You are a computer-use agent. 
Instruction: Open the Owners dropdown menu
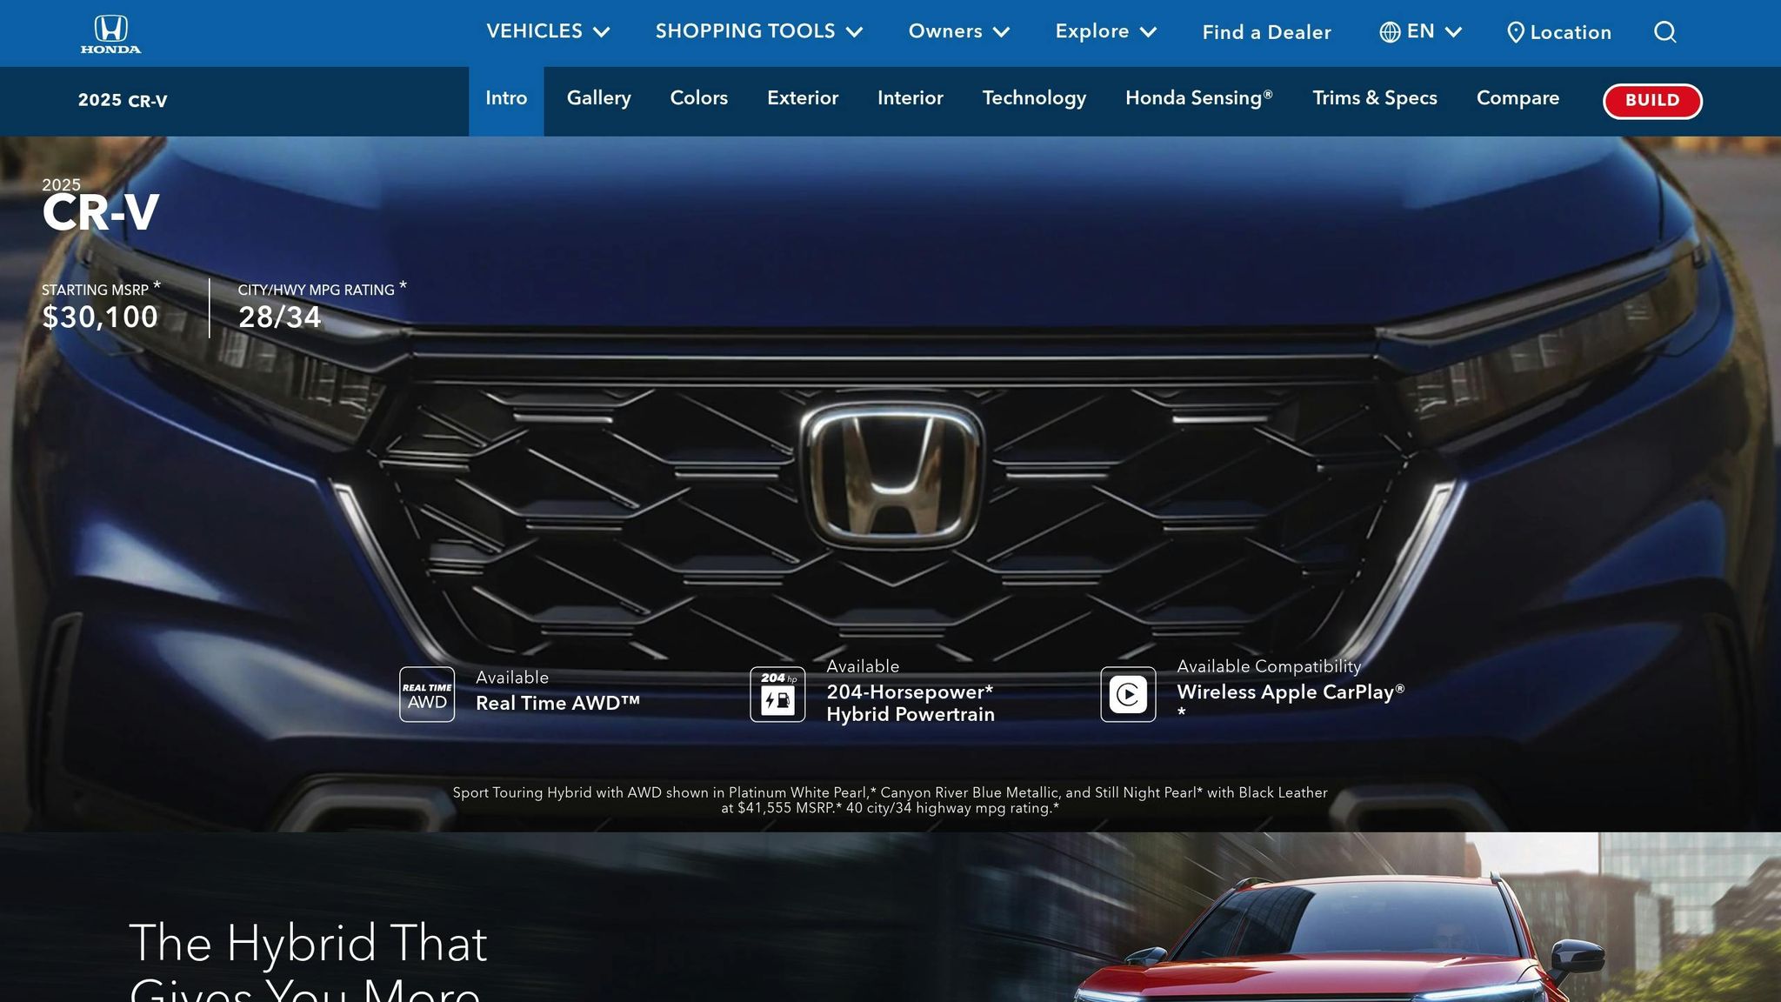959,31
